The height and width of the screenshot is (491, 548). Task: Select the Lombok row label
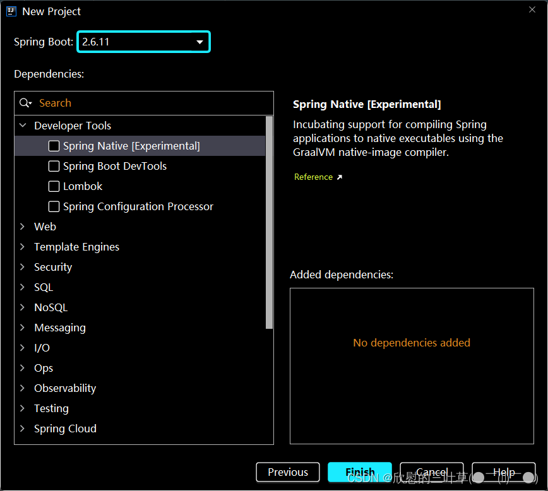[83, 186]
